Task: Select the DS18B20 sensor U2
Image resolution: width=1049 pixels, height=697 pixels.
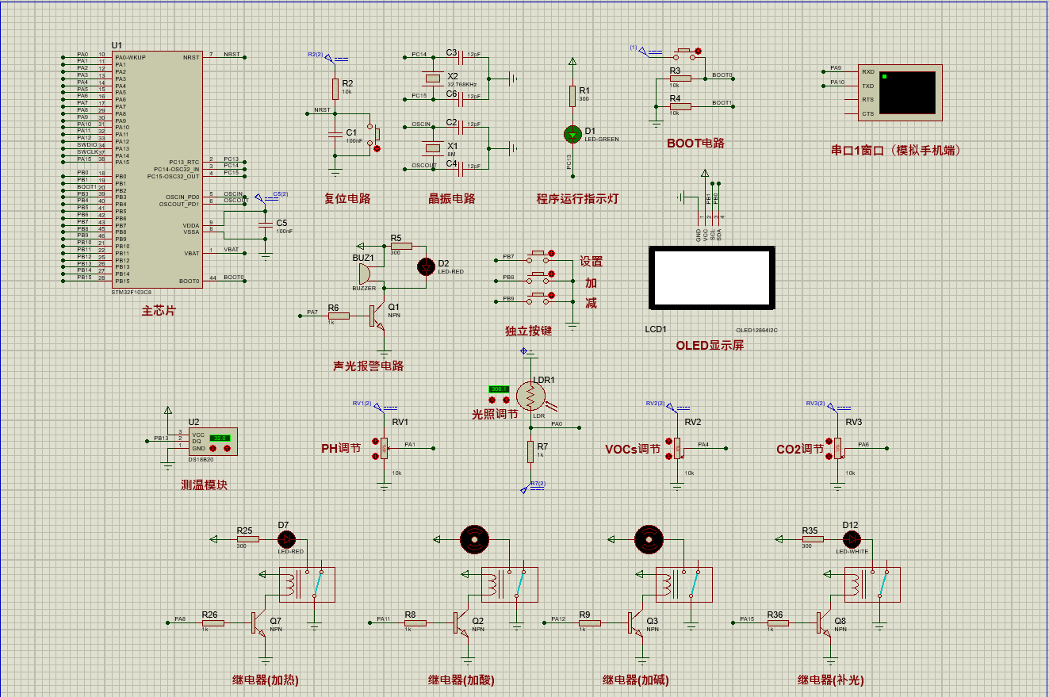Action: (x=212, y=441)
